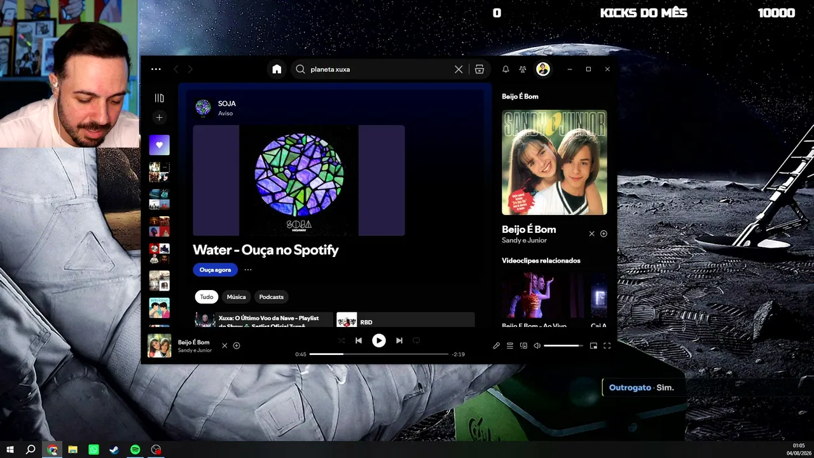The height and width of the screenshot is (458, 814).
Task: Expand Your Library sidebar icon
Action: coord(159,98)
